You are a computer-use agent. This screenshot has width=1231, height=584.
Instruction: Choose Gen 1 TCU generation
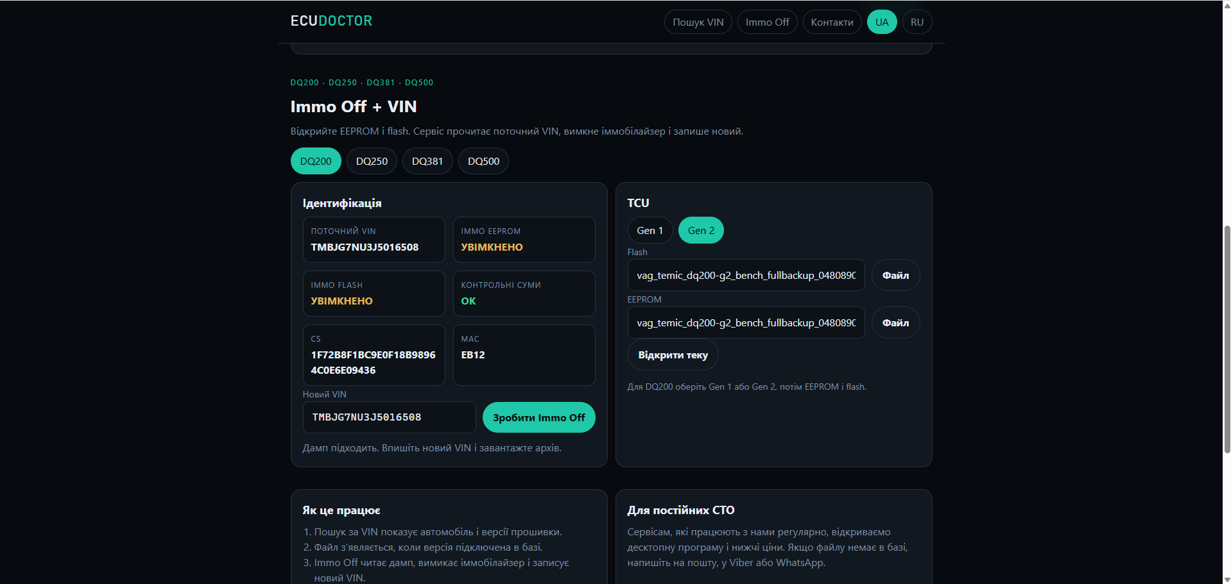650,230
